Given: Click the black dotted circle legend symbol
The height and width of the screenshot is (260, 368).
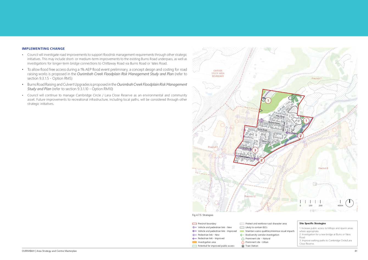Looking at the screenshot, I should coord(242,246).
